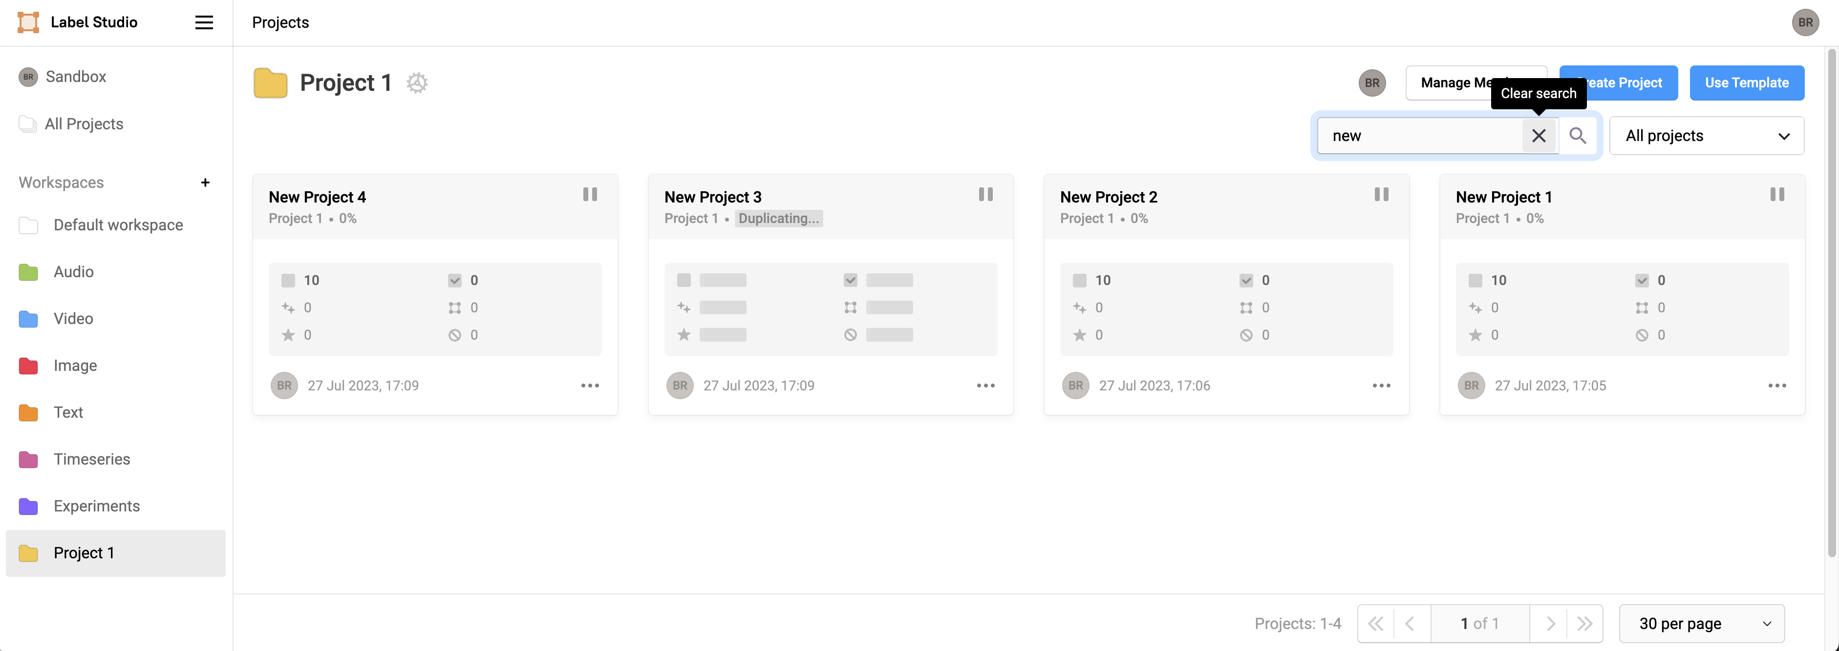Click the pause icon on New Project 1
The height and width of the screenshot is (651, 1839).
[x=1777, y=195]
